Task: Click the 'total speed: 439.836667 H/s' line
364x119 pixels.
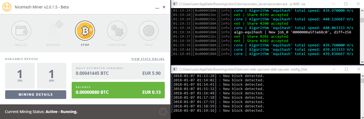Action: pyautogui.click(x=262, y=54)
